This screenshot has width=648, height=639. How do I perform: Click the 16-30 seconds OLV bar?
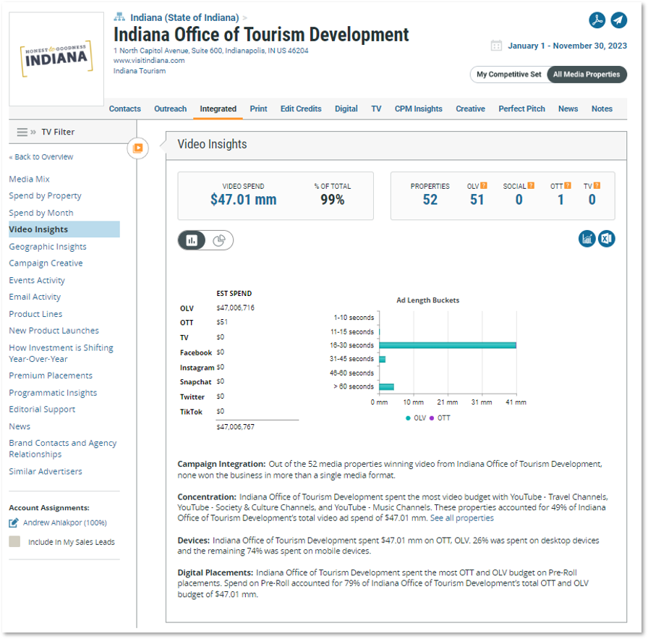448,345
